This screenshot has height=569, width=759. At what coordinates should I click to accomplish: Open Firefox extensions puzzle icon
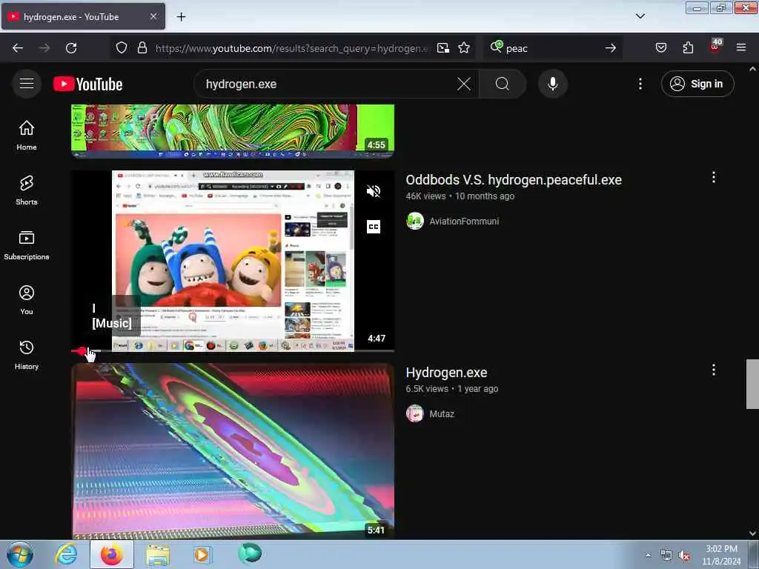688,48
